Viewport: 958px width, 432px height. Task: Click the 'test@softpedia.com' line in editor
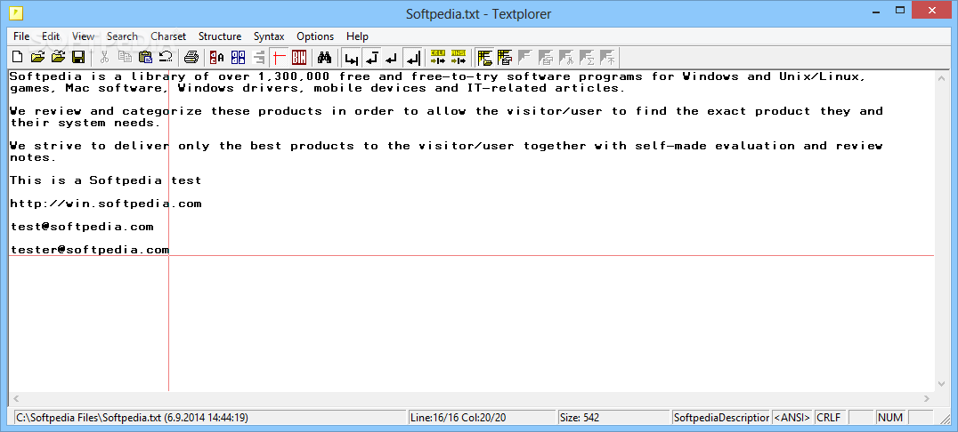pos(82,227)
